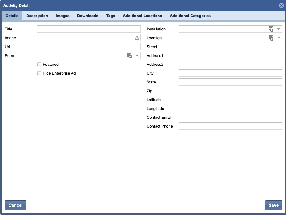
Task: Click the upload icon in Image field
Action: pyautogui.click(x=137, y=38)
